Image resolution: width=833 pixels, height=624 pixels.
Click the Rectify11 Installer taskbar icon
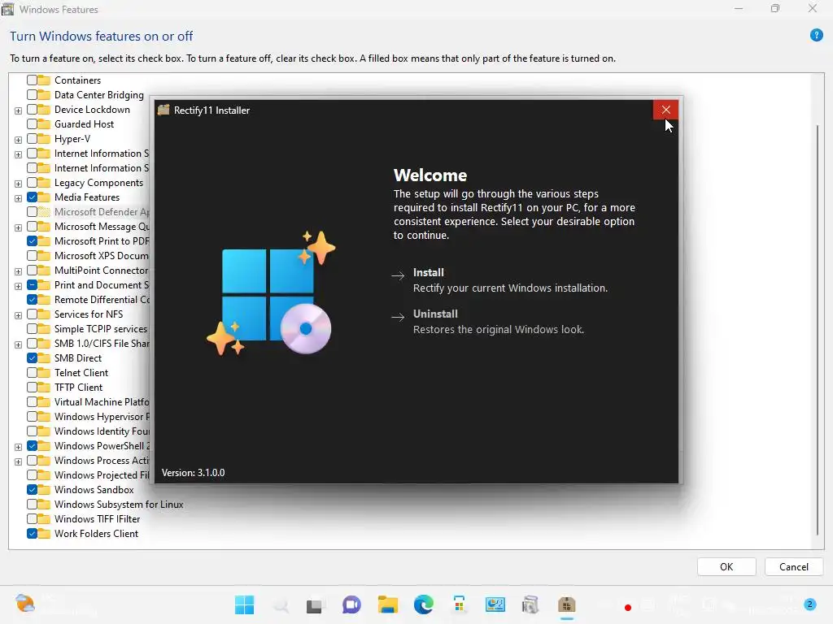click(567, 604)
